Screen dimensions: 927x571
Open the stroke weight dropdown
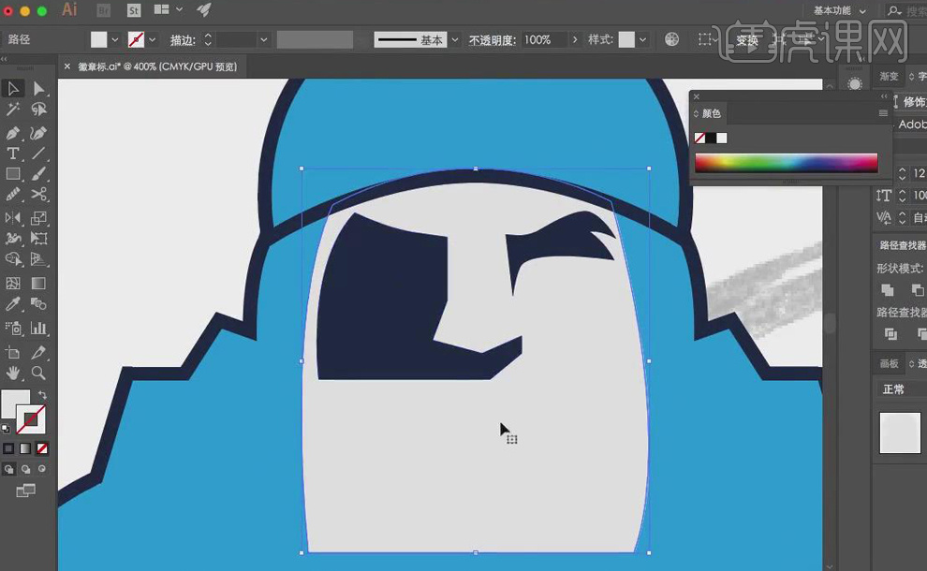point(263,40)
